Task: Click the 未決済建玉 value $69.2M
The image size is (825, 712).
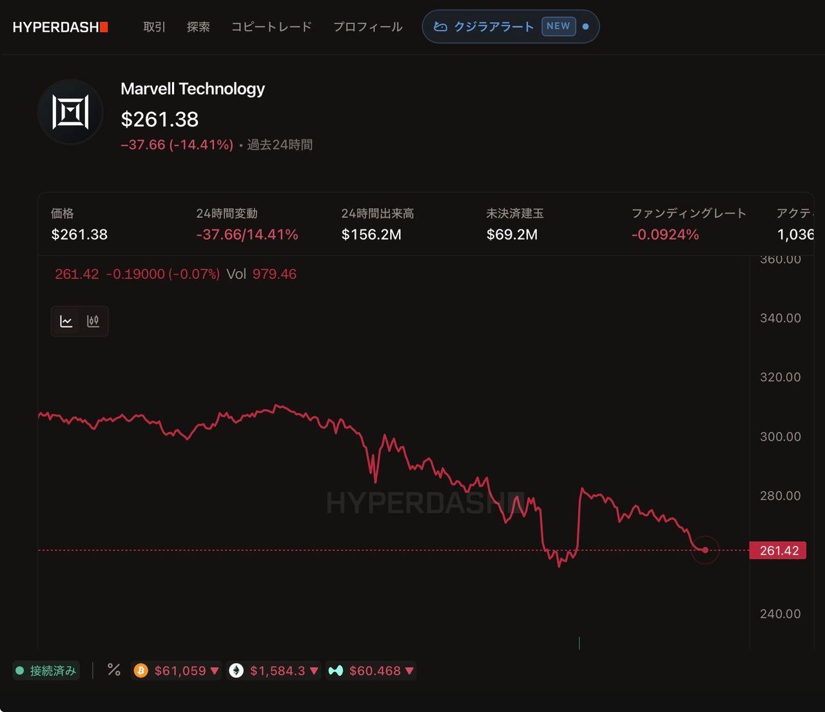Action: pyautogui.click(x=512, y=235)
